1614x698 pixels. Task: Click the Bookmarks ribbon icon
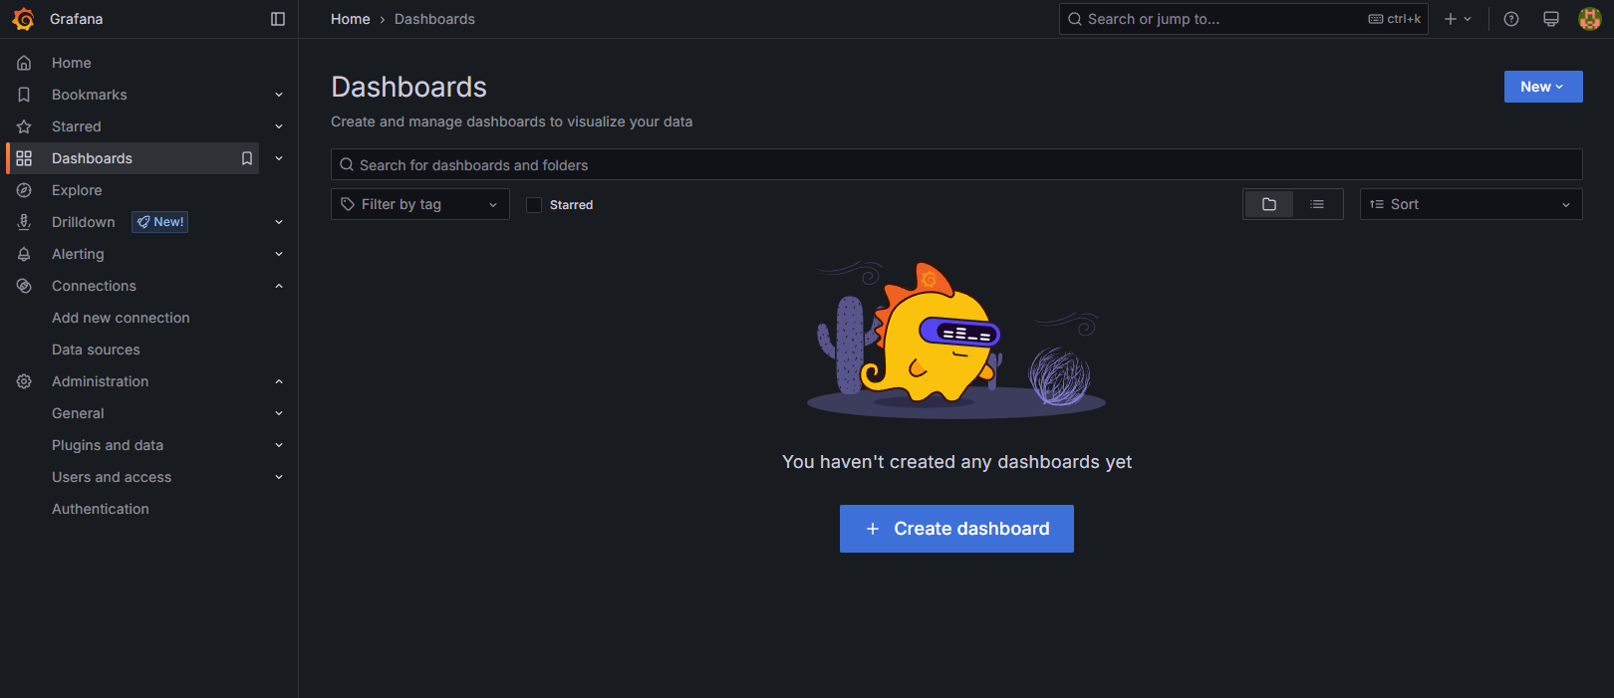[24, 95]
